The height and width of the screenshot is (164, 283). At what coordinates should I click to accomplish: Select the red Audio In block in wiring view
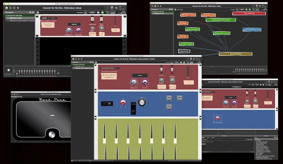[249, 13]
